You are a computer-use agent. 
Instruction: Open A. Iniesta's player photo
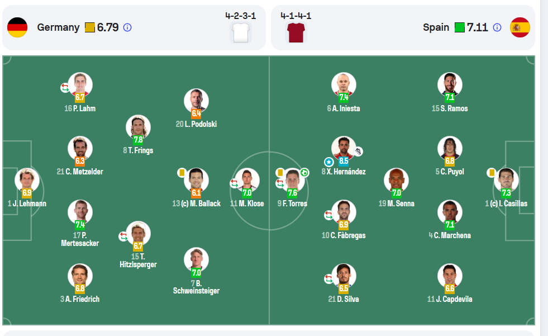[x=344, y=84]
